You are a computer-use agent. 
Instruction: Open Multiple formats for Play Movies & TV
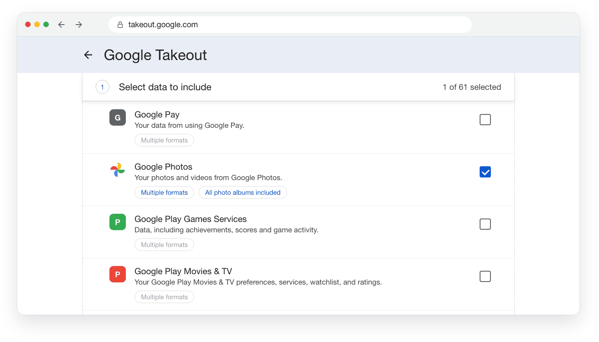tap(164, 297)
